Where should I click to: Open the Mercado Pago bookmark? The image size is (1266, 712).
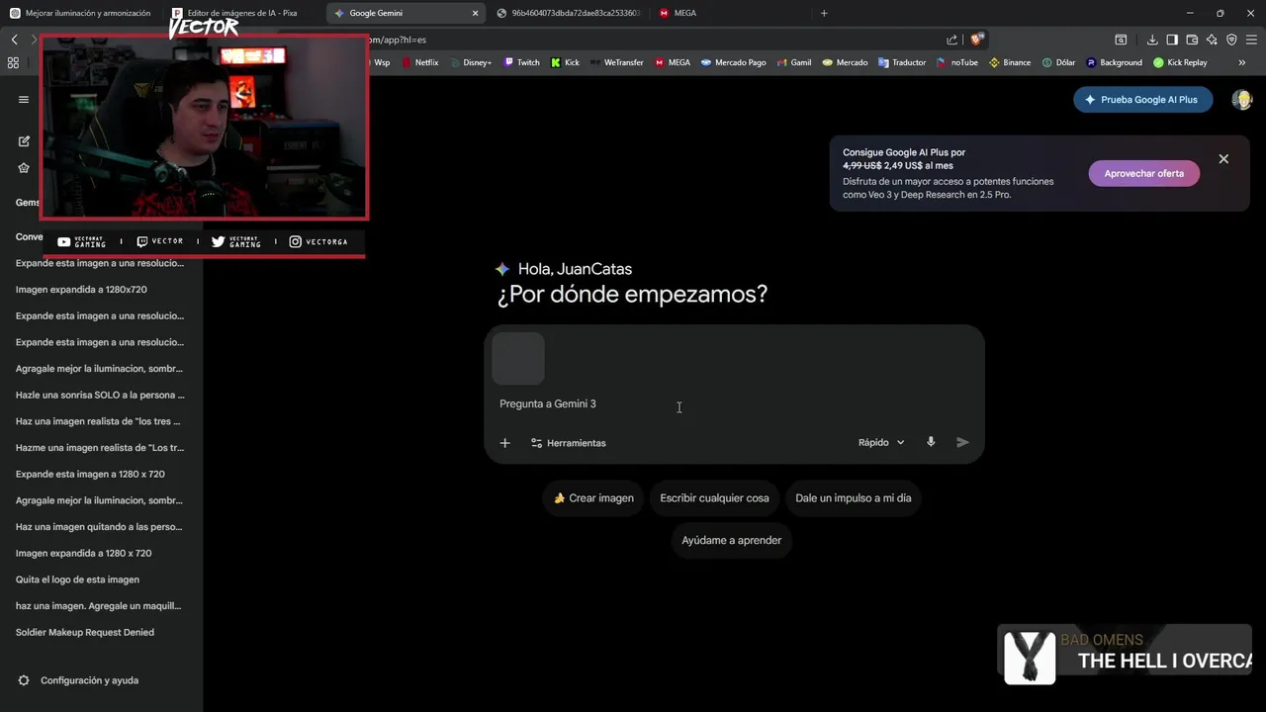(x=734, y=62)
